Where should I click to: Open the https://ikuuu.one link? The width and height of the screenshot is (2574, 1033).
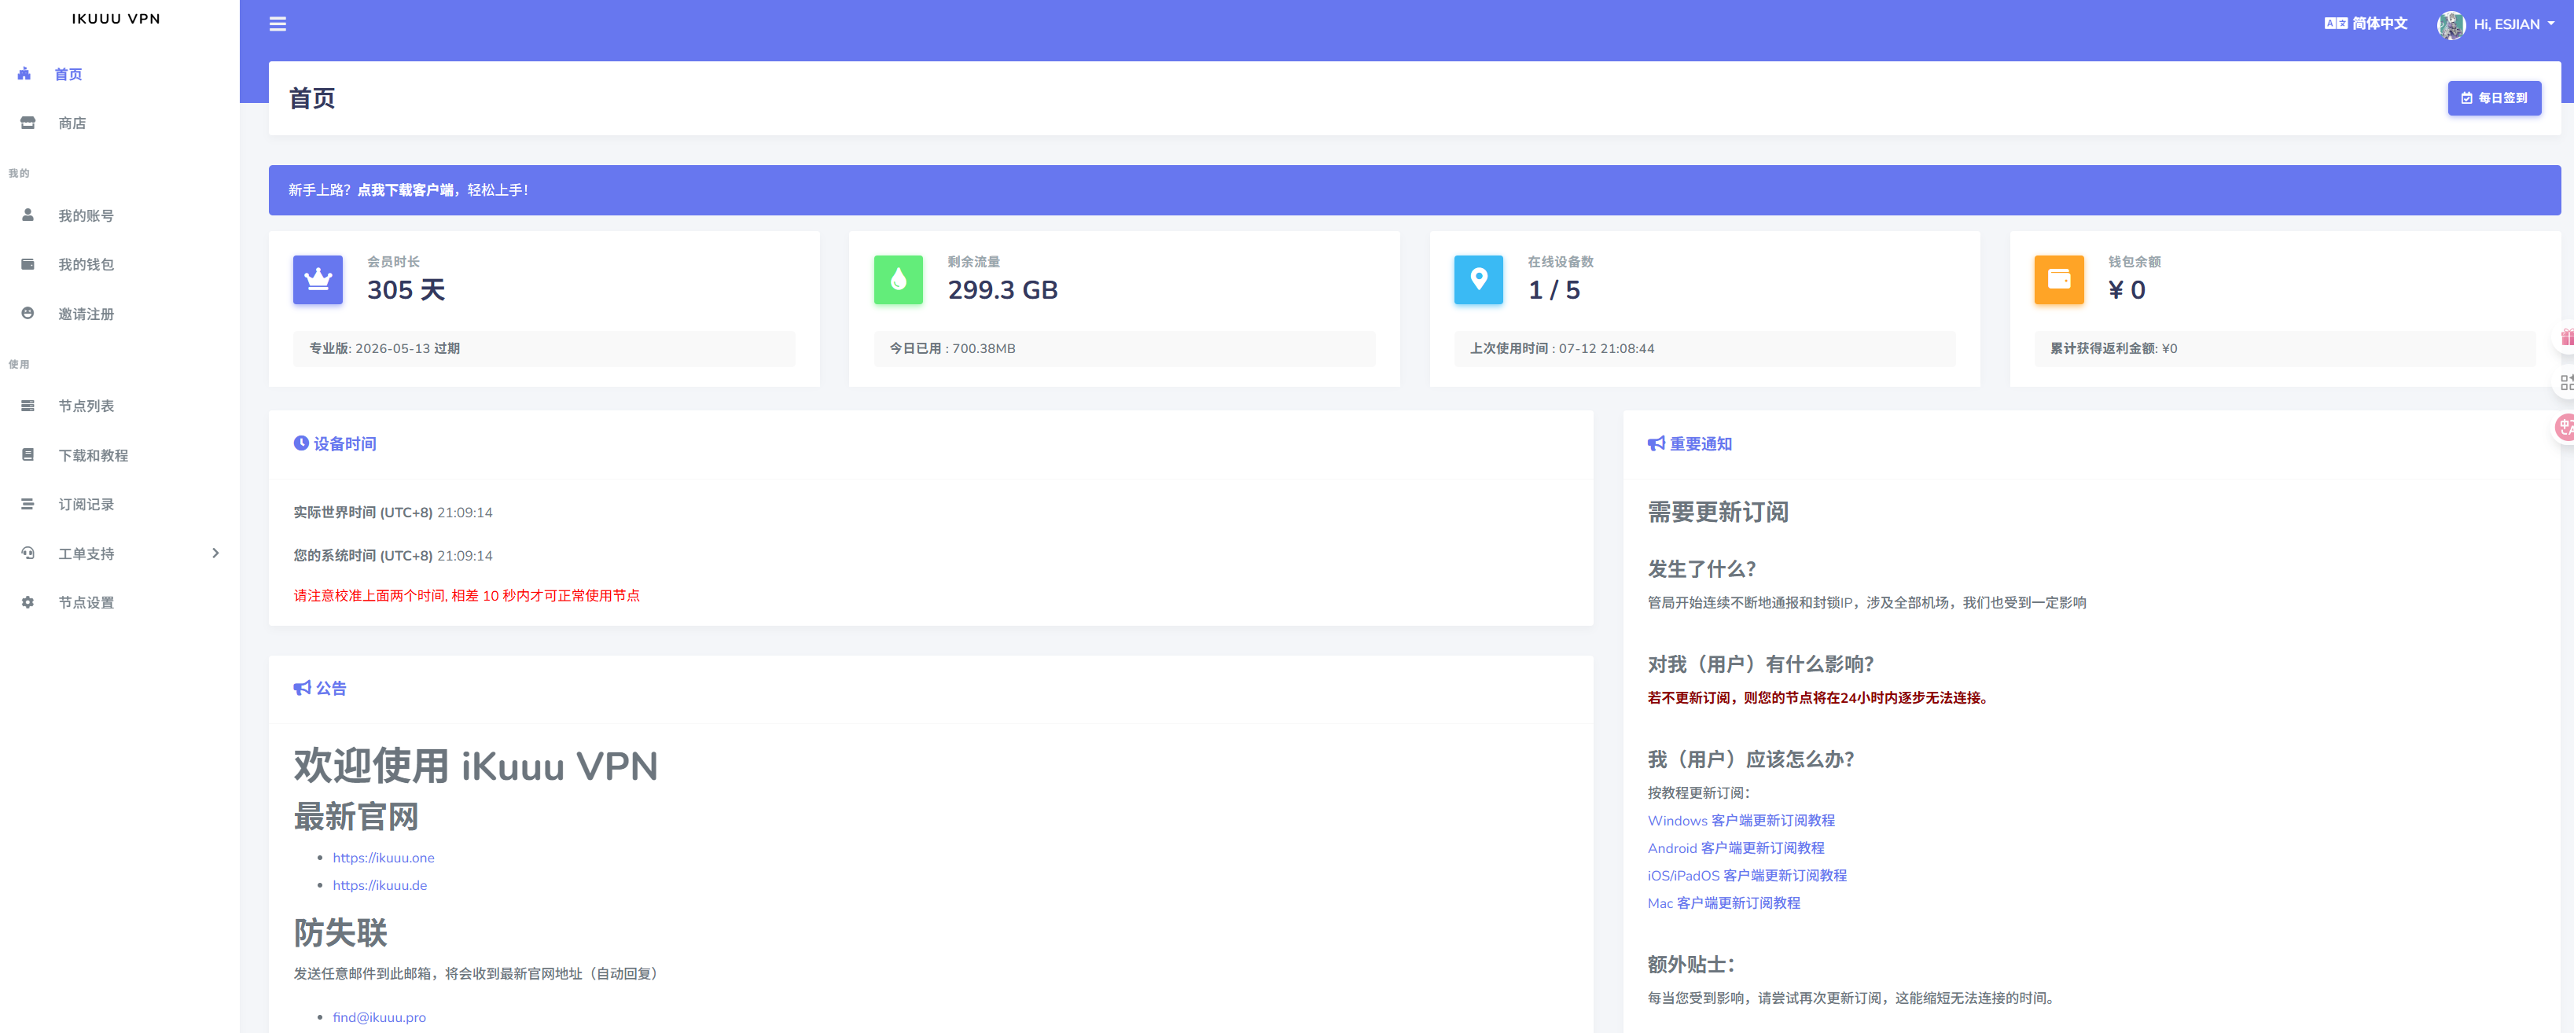click(383, 857)
